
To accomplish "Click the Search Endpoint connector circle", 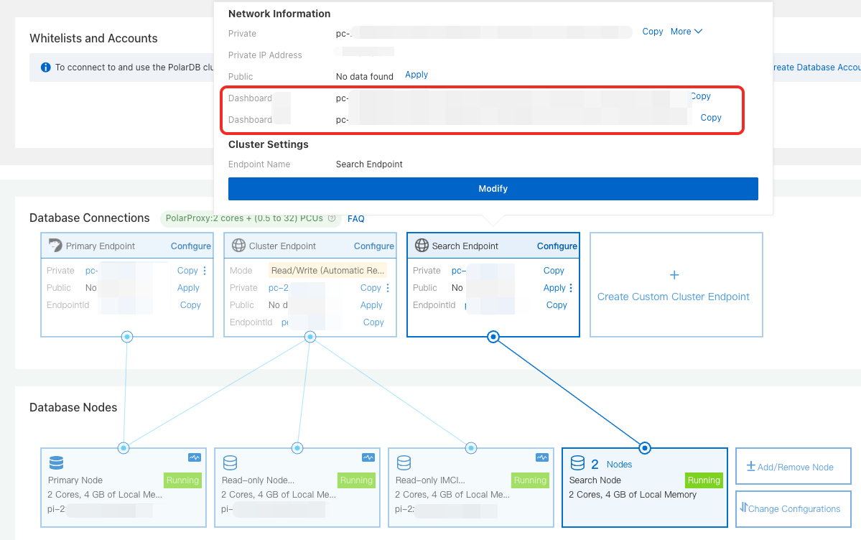I will pos(493,337).
